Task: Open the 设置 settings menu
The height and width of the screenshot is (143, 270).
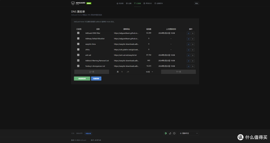Action: pyautogui.click(x=129, y=3)
